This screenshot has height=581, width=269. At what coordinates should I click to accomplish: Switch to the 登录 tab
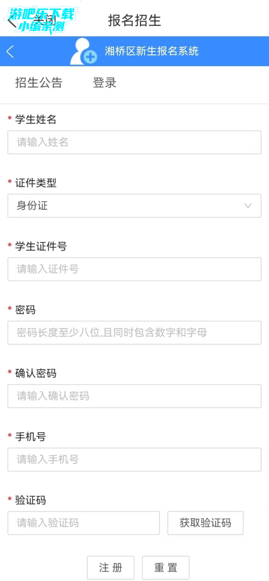click(x=104, y=83)
